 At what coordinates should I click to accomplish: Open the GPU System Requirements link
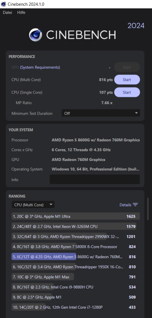point(40,67)
